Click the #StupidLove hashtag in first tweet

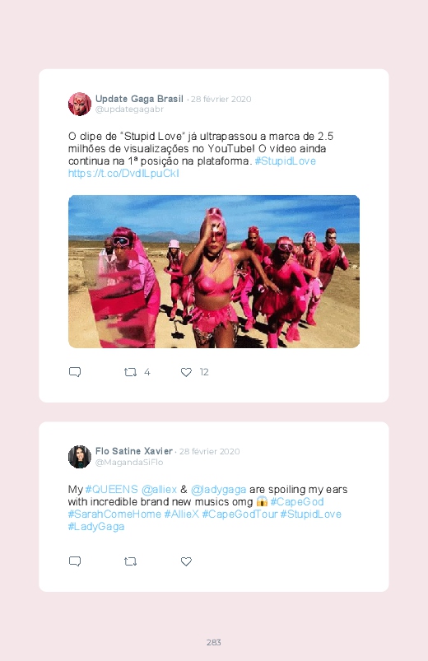(286, 161)
